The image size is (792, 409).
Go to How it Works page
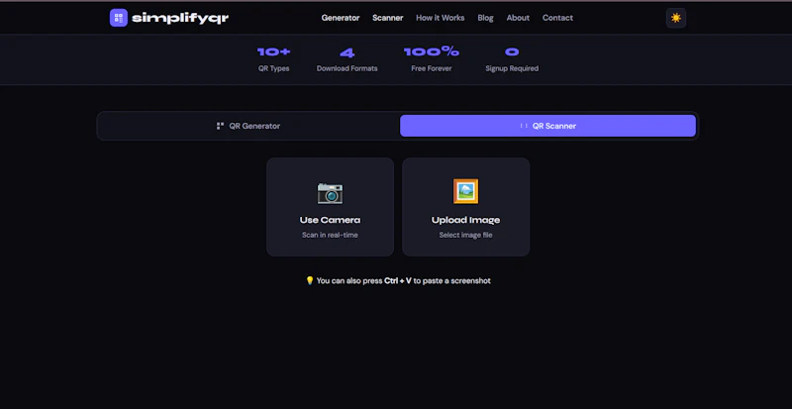click(440, 18)
